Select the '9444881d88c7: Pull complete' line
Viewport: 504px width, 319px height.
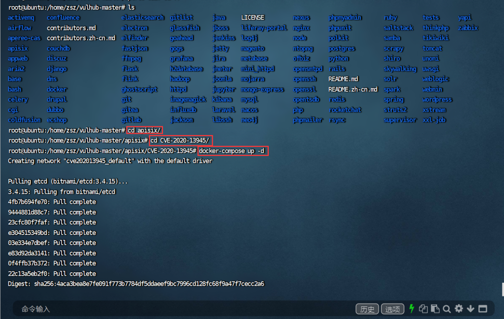(x=52, y=212)
